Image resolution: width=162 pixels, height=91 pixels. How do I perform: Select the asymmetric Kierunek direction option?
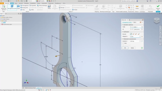click(139, 34)
